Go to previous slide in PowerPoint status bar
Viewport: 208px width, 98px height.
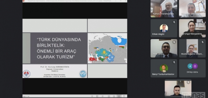click(92, 96)
